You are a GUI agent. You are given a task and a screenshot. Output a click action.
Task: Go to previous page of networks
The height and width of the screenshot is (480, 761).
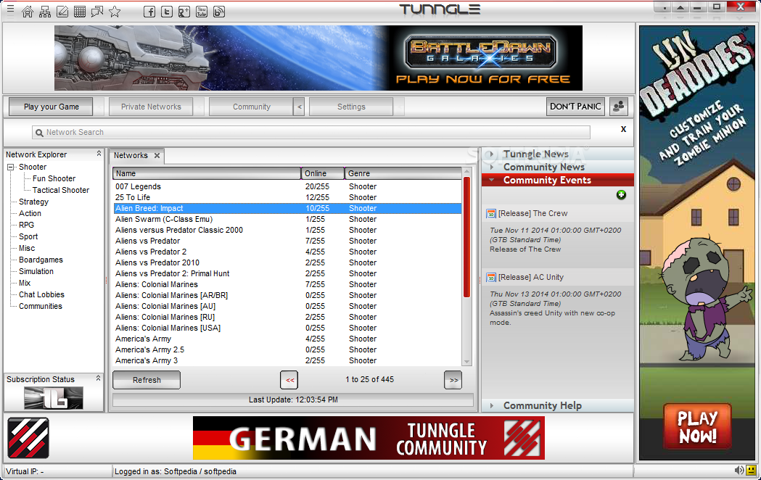(x=289, y=380)
